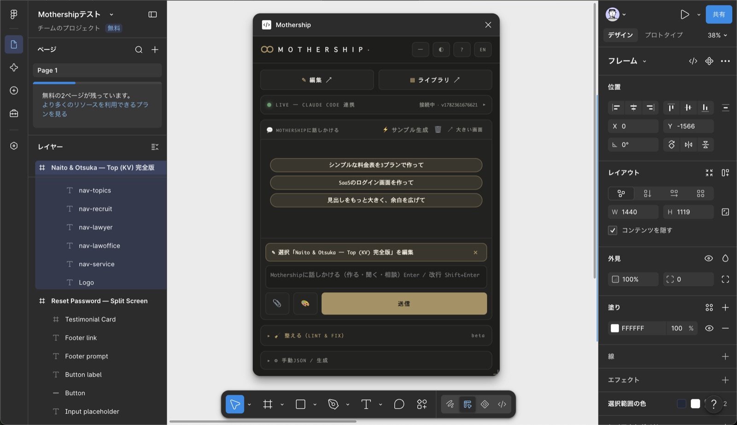Viewport: 737px width, 425px height.
Task: Open Mothershipテスト file name dropdown
Action: pos(111,15)
